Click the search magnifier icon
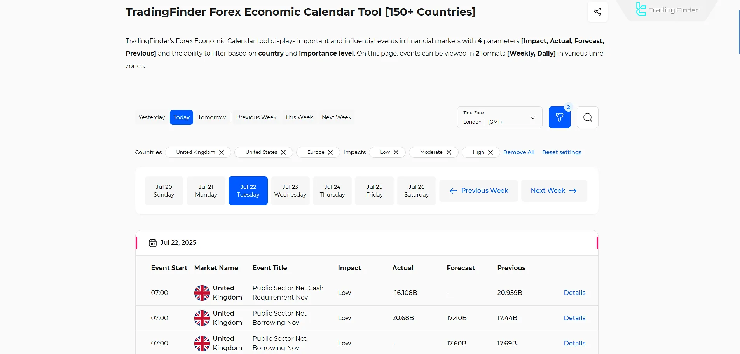The height and width of the screenshot is (354, 740). [x=587, y=117]
